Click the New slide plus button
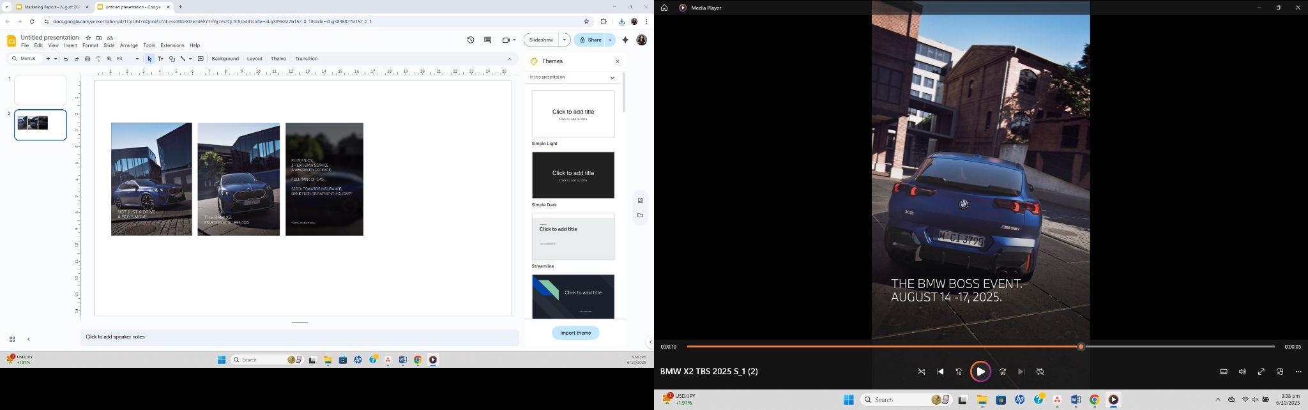This screenshot has height=410, width=1308. 48,59
